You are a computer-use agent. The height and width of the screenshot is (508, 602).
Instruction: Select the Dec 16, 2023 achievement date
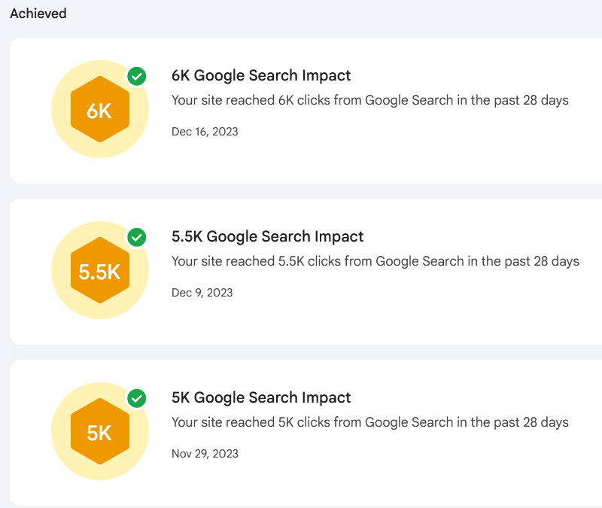(x=205, y=132)
